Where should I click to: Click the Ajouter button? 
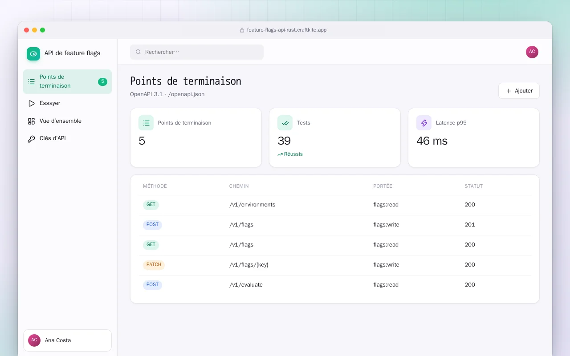click(519, 91)
